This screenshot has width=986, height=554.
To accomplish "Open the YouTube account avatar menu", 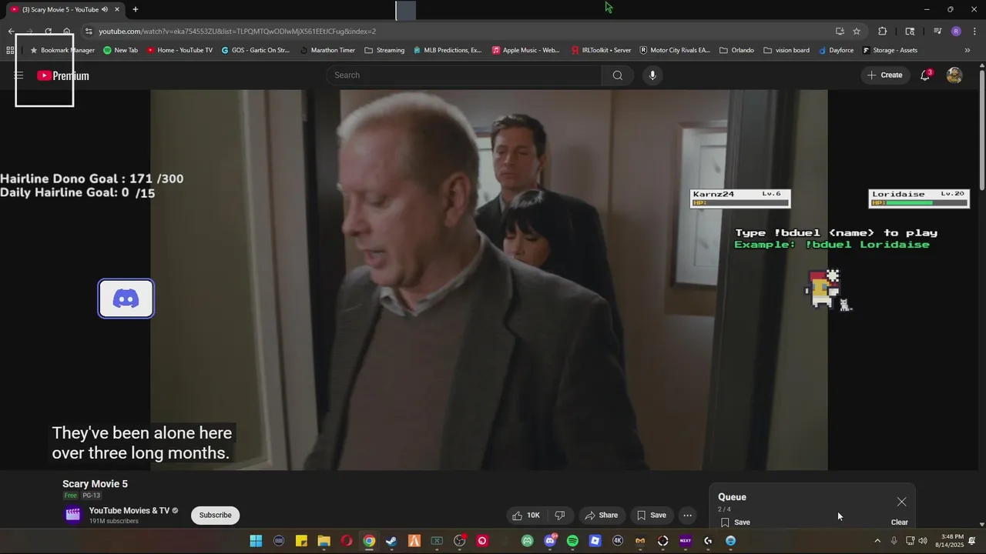I will 954,75.
